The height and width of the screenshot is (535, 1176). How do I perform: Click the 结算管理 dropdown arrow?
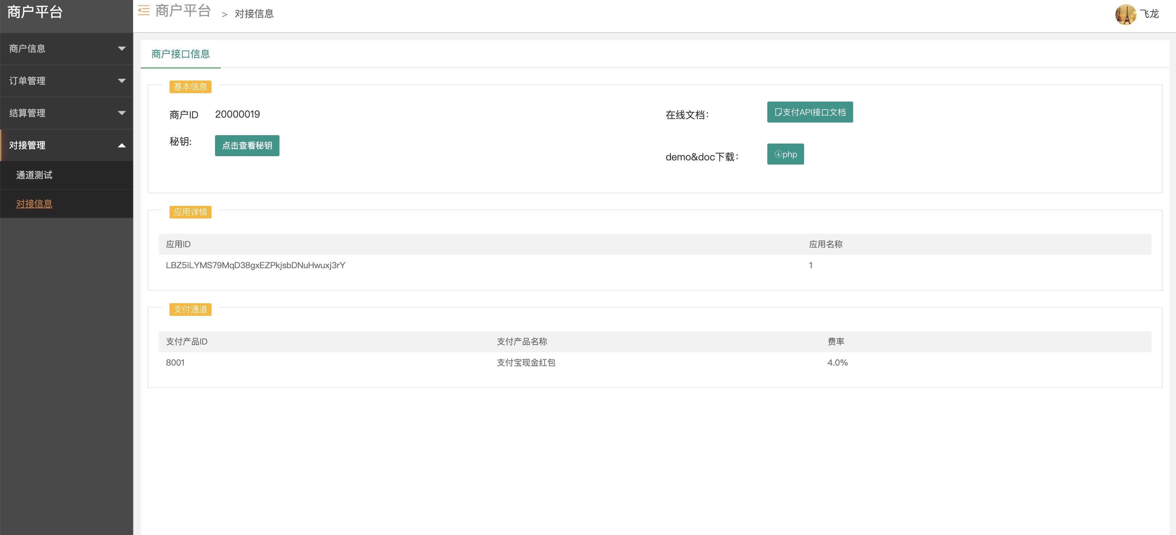click(x=122, y=113)
